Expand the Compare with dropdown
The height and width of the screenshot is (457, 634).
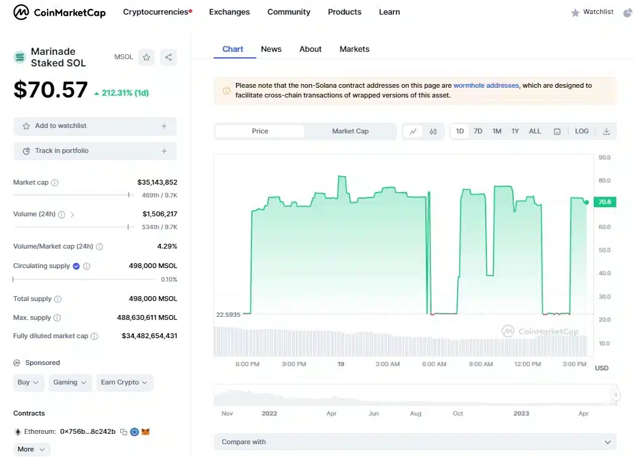point(415,442)
